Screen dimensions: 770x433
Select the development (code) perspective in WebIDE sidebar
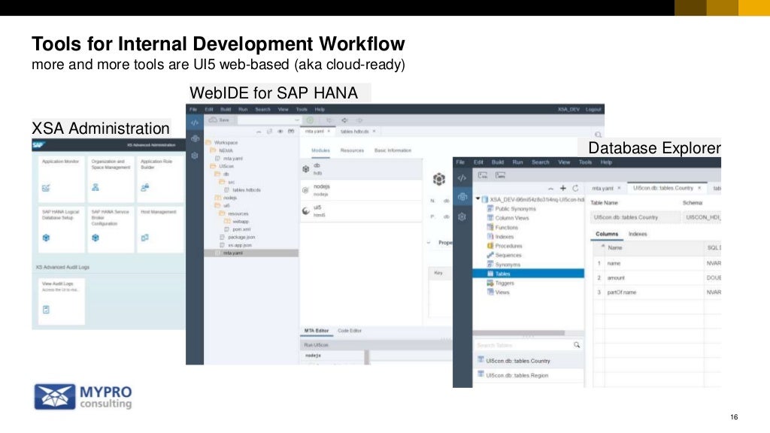pyautogui.click(x=195, y=123)
